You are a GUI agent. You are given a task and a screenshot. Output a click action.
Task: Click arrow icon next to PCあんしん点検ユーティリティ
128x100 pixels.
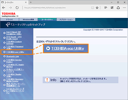click(x=4, y=70)
